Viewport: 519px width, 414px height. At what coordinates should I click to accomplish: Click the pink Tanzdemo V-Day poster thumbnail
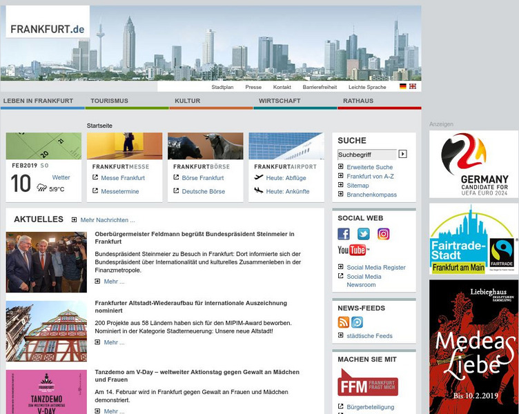tap(46, 392)
